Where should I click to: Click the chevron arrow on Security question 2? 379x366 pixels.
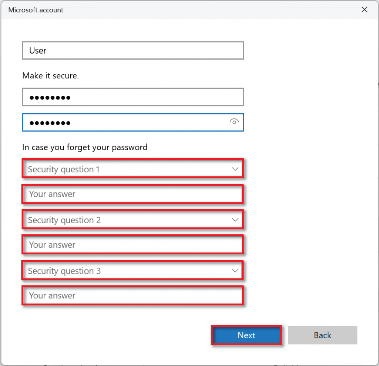235,220
